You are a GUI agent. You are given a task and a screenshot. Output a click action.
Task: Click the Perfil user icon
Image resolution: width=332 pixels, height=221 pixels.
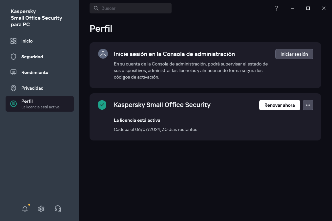(x=13, y=103)
